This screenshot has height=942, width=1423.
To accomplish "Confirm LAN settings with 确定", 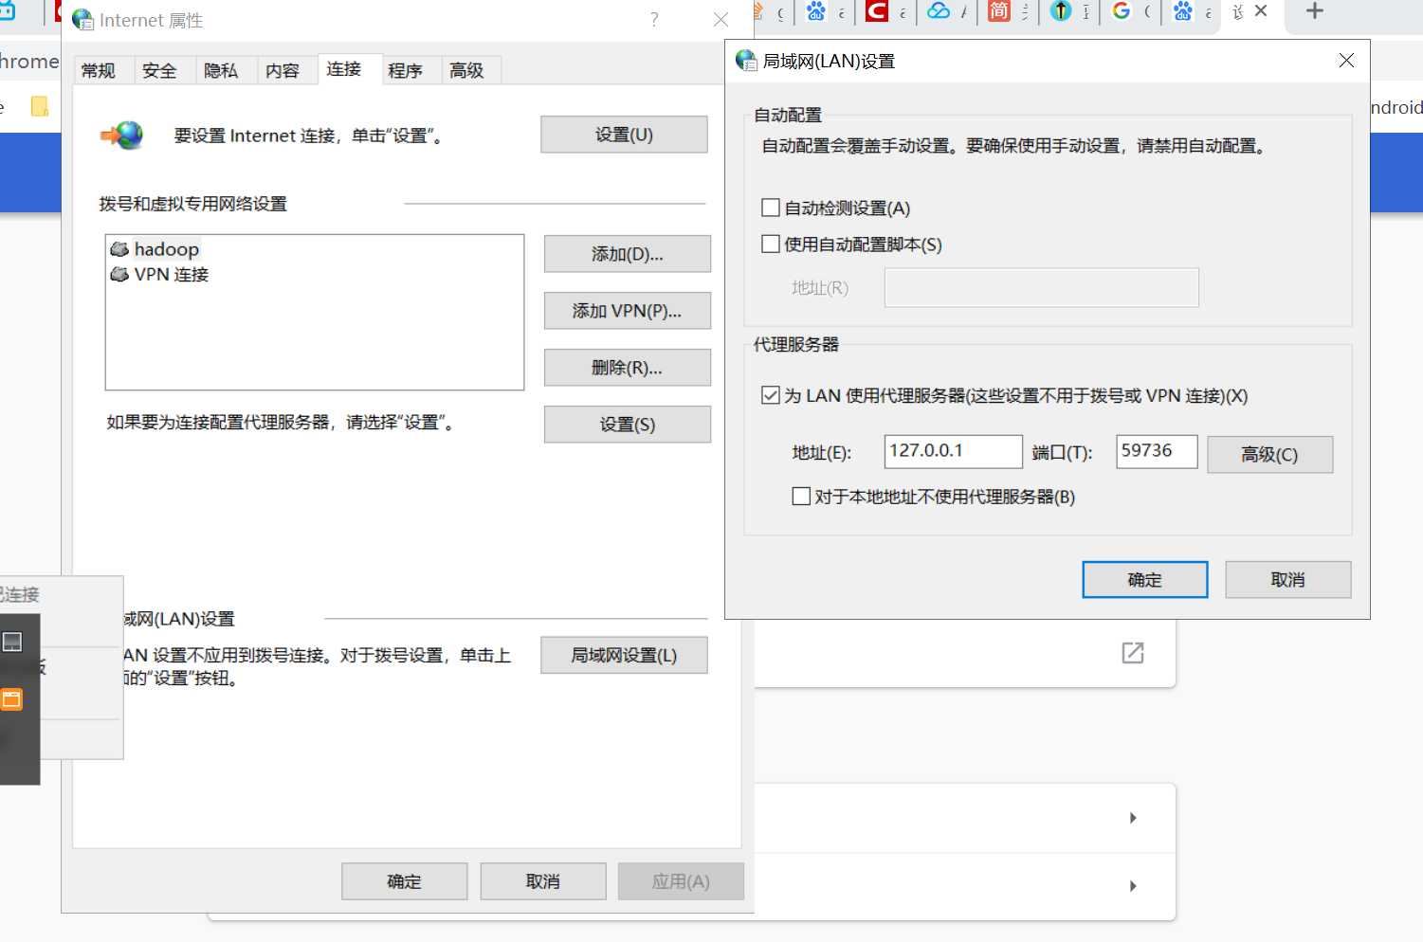I will pos(1145,579).
